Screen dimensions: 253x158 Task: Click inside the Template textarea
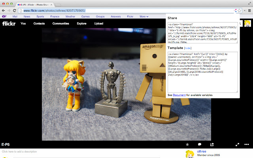pos(203,72)
